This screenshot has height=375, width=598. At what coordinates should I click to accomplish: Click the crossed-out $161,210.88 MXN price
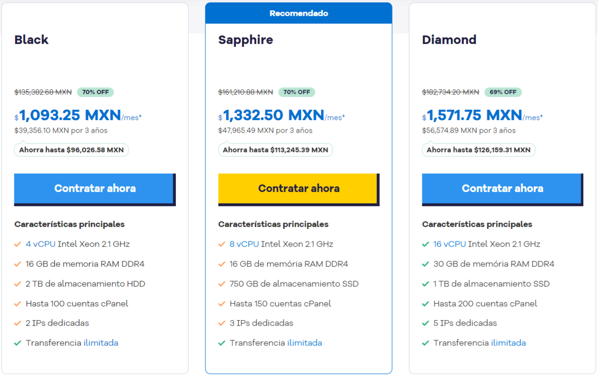[246, 92]
